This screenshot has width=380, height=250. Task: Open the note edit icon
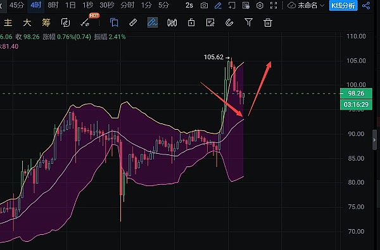click(210, 23)
